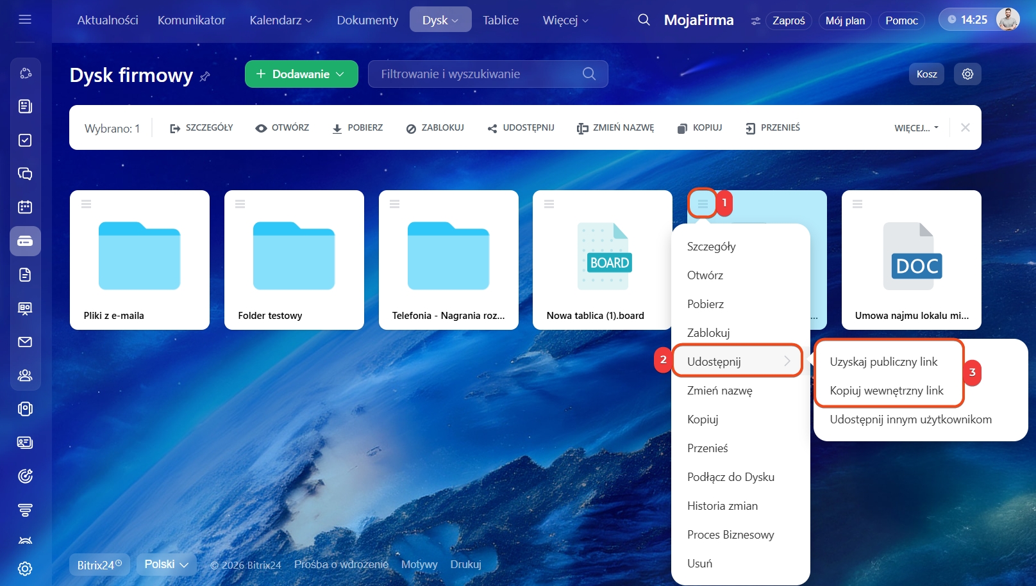Click the Kosz button

pos(926,74)
